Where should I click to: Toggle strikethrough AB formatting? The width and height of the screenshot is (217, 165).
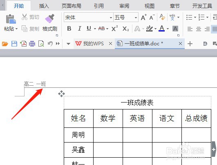click(101, 29)
